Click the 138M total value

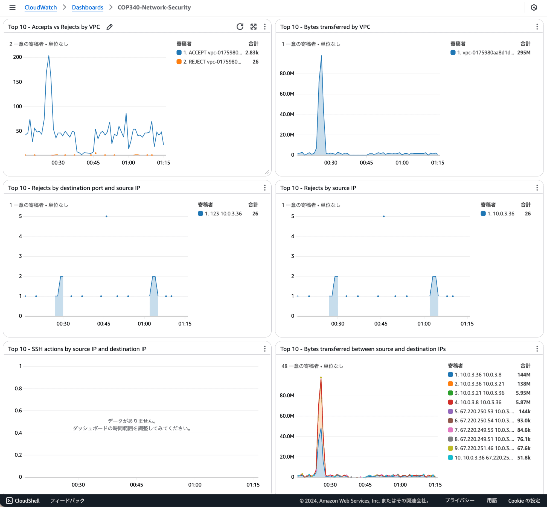[x=524, y=384]
